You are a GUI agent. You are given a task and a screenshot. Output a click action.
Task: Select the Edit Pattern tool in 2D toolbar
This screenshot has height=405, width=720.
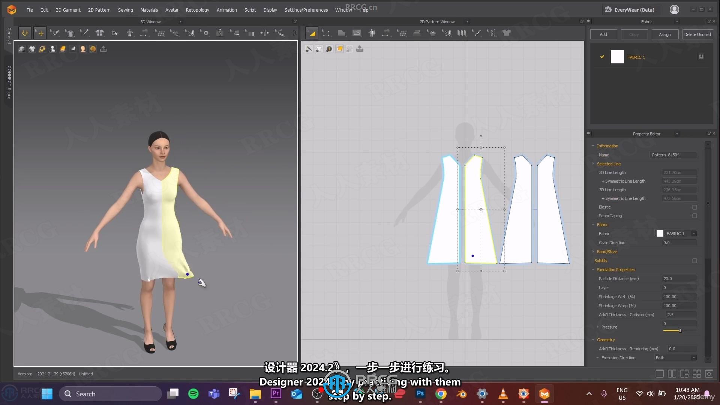[311, 33]
